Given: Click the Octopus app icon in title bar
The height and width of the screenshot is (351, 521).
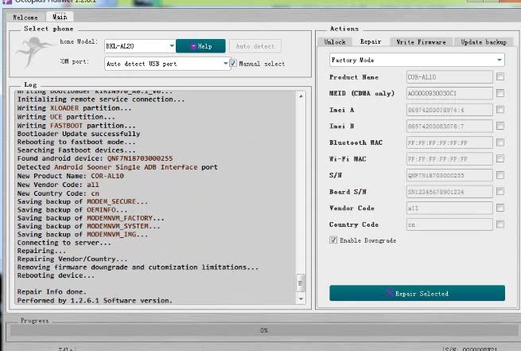Looking at the screenshot, I should coord(7,2).
